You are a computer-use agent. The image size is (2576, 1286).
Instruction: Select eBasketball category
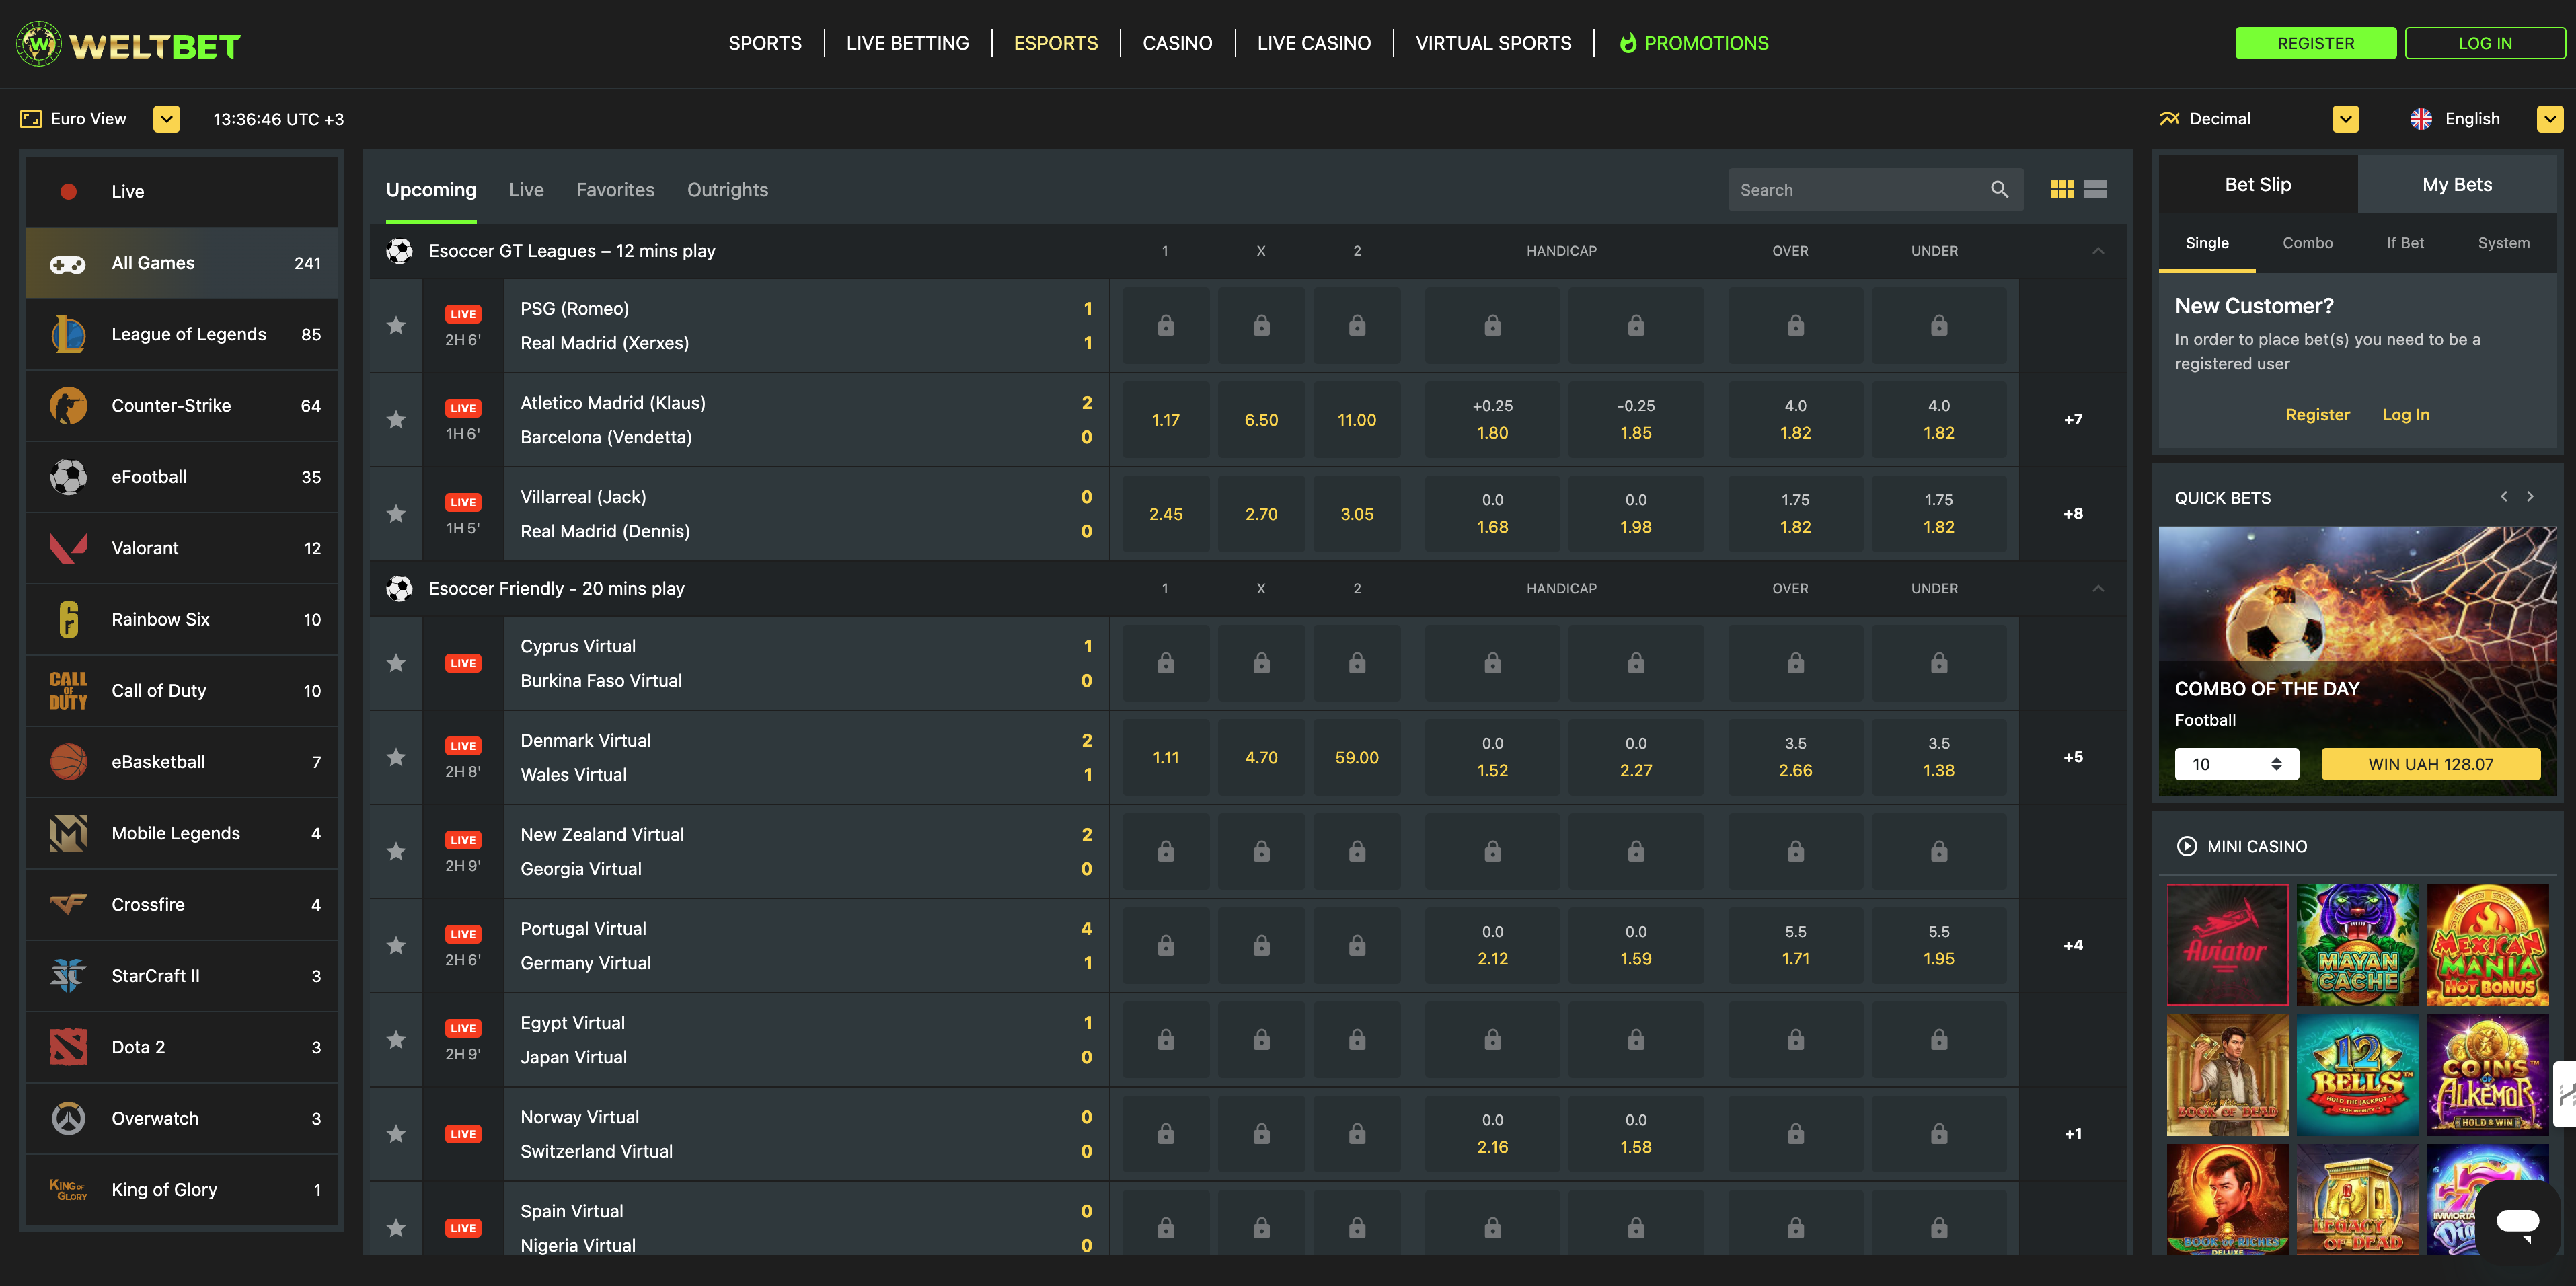181,762
